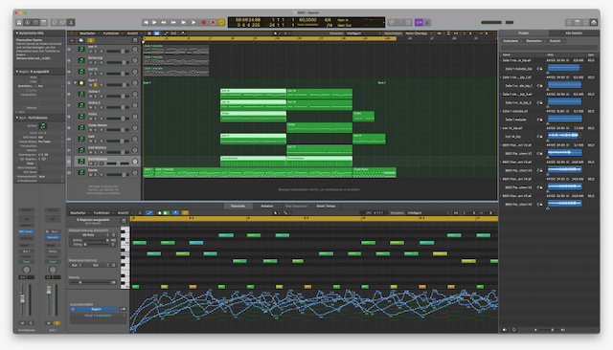Click the Go to end button
Screen dimensions: 613x350
tap(183, 23)
